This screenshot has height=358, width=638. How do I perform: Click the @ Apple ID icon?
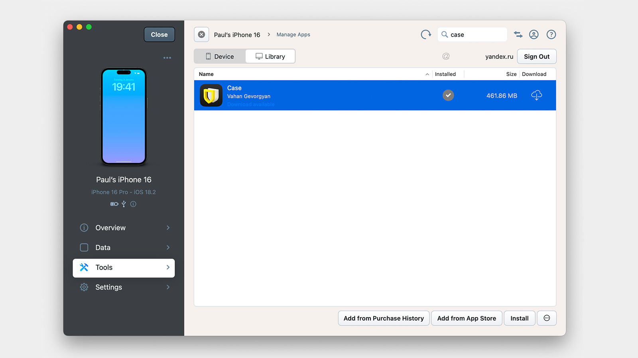coord(446,56)
